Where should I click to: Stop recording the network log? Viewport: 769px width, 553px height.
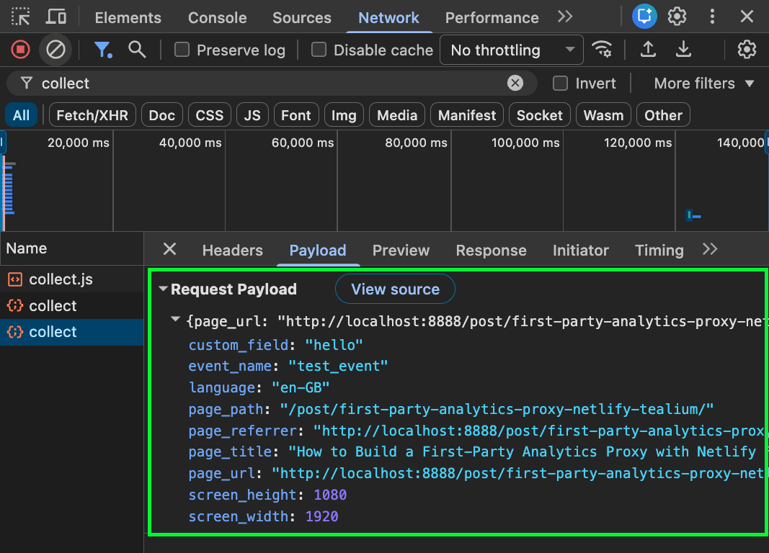pos(21,50)
